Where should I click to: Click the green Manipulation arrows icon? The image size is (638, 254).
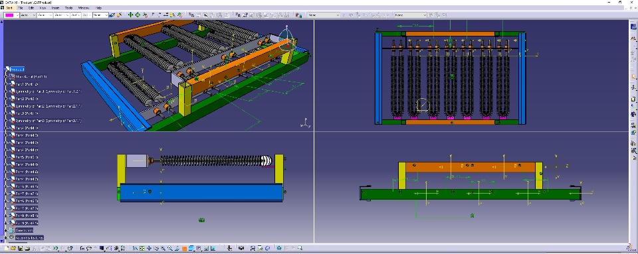[130, 15]
